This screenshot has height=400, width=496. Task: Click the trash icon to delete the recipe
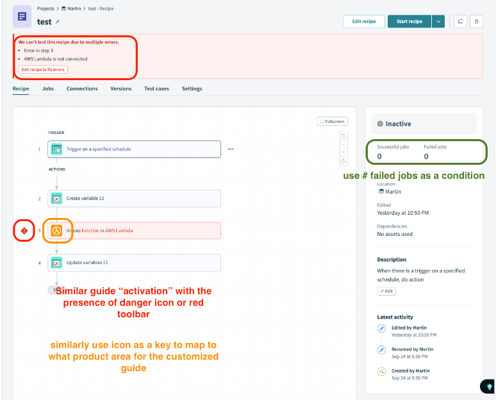pos(475,21)
